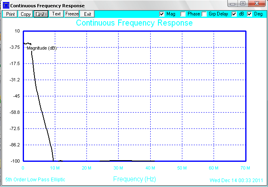This screenshot has width=268, height=187.
Task: Click the '20 M' frequency axis value
Action: coord(86,168)
